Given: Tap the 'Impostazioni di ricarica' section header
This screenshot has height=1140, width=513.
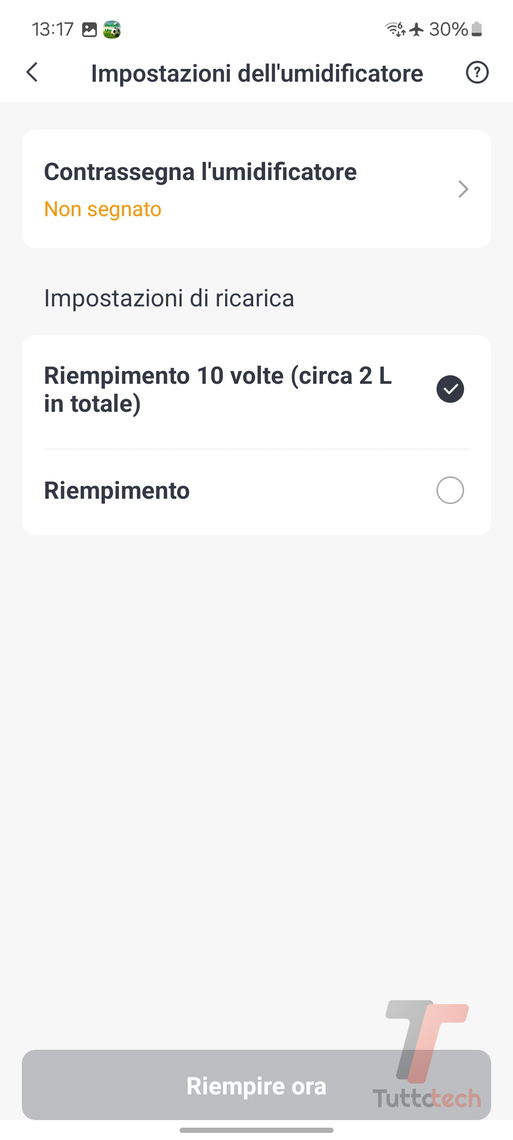Looking at the screenshot, I should coord(169,298).
